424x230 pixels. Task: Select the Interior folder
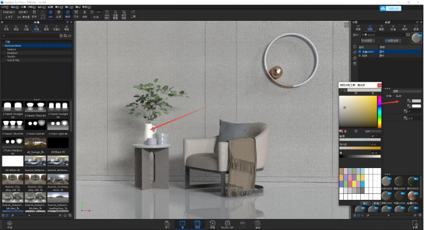coord(12,49)
